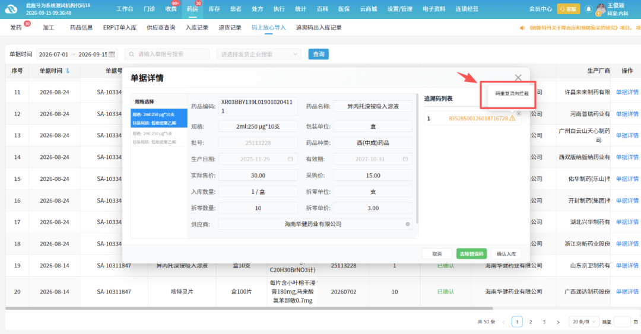Click the 入库数量 field showing 1 / 盒
The height and width of the screenshot is (334, 641).
coord(258,192)
